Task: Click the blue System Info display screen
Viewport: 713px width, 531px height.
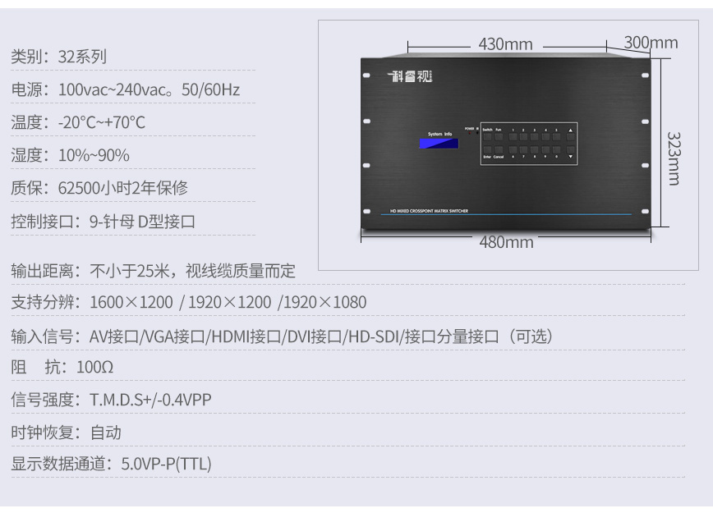Action: tap(439, 144)
